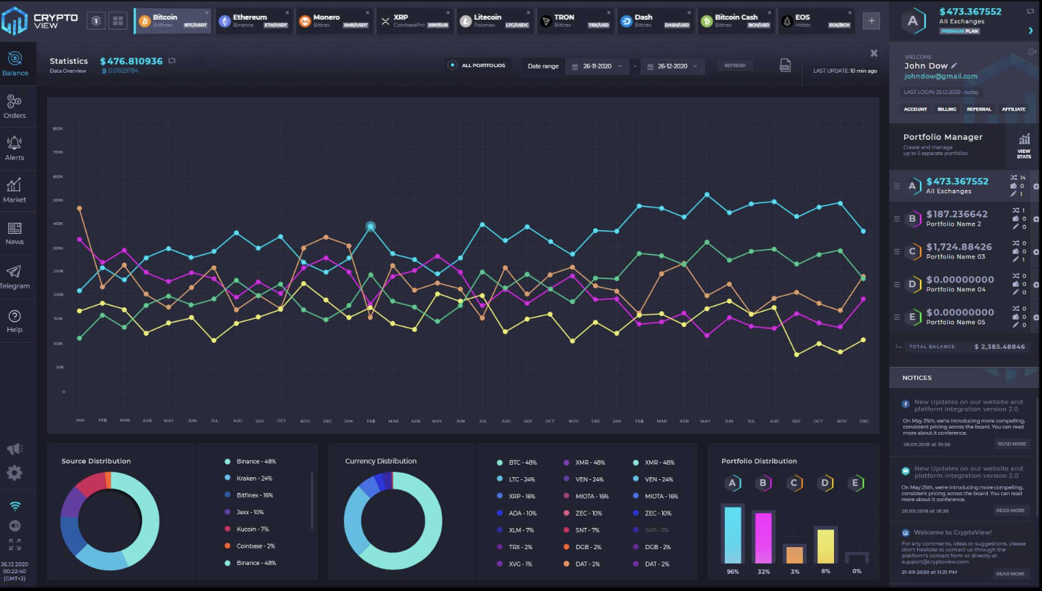The height and width of the screenshot is (591, 1042).
Task: Select the Balance section in the sidebar
Action: [x=15, y=64]
